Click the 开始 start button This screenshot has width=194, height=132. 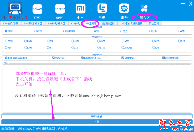point(97,122)
